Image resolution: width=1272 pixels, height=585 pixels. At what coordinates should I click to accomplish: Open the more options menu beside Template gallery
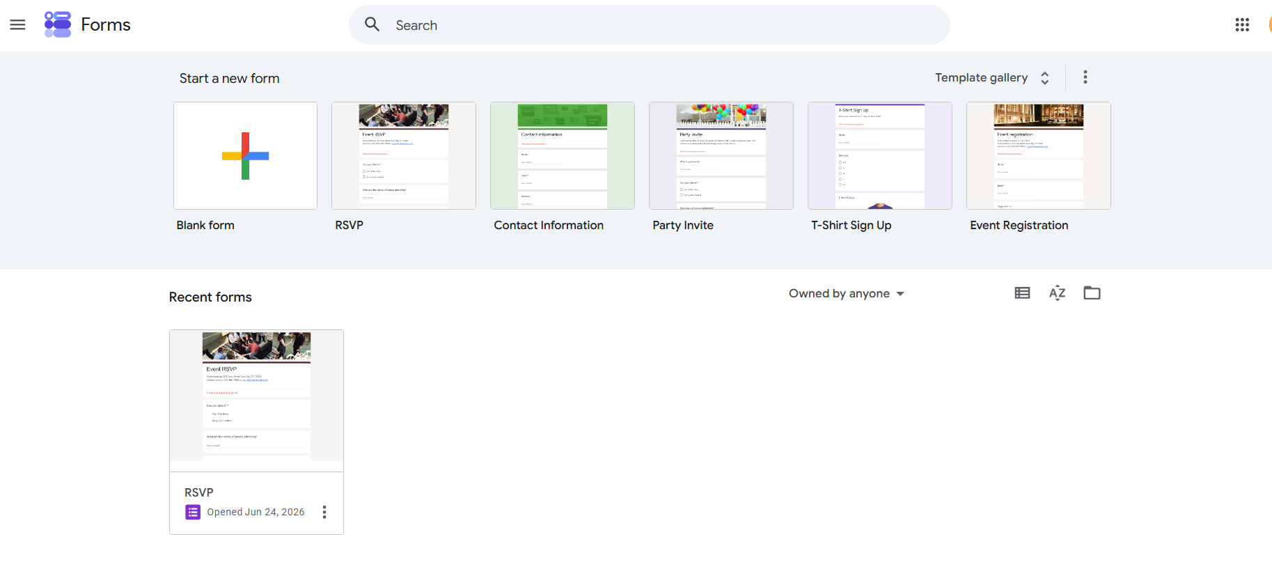click(1085, 77)
